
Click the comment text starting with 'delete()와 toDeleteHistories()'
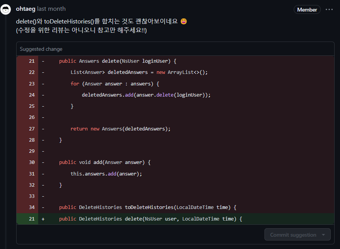click(97, 22)
